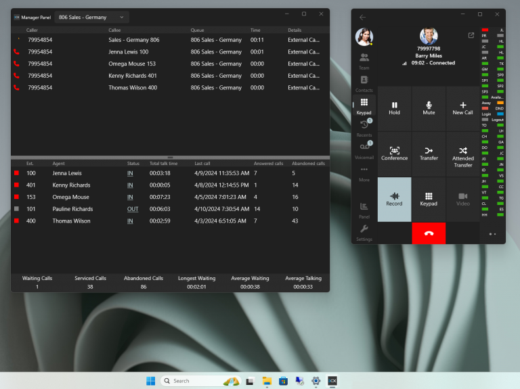Click last call value 4/10/2024 7:30:54 AM
Viewport: 520px width, 389px height.
pyautogui.click(x=221, y=209)
